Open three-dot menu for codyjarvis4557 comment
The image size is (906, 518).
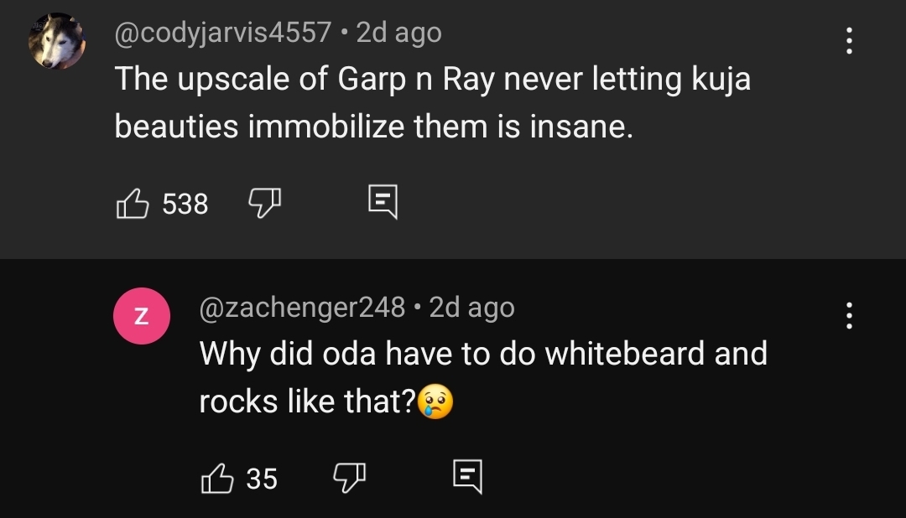pyautogui.click(x=849, y=40)
